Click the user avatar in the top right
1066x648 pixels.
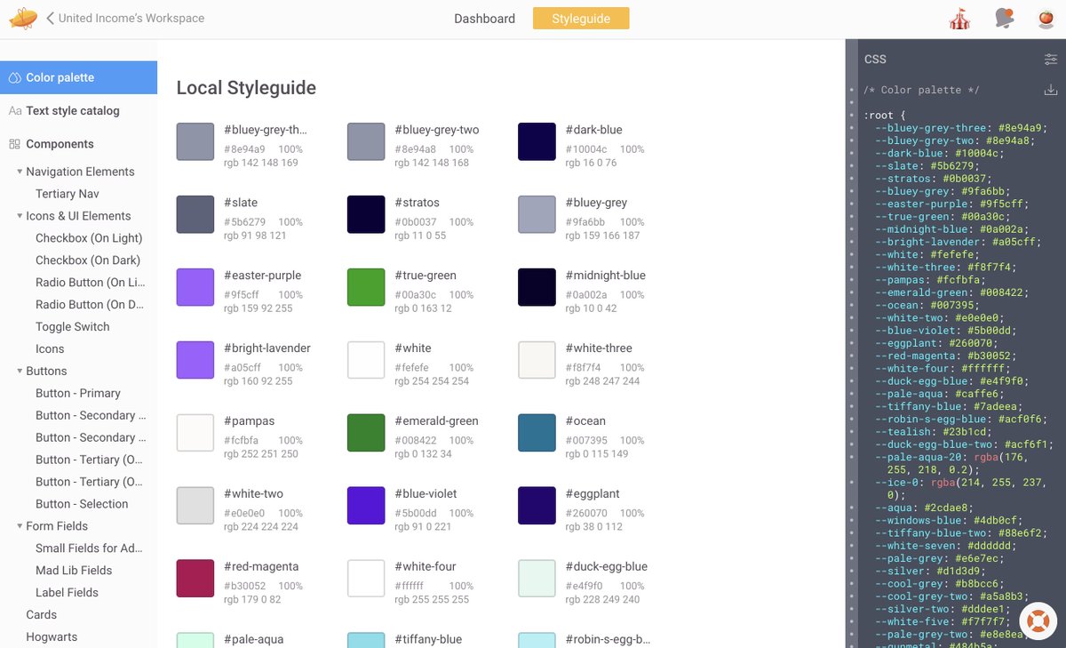pyautogui.click(x=1046, y=18)
